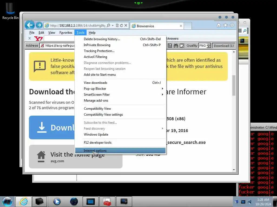Open a new blank tab

tap(188, 26)
